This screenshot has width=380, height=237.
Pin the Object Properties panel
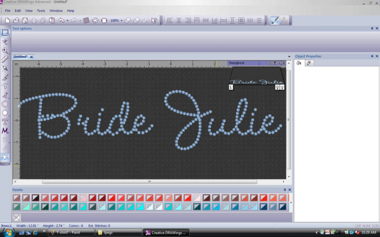(x=372, y=56)
